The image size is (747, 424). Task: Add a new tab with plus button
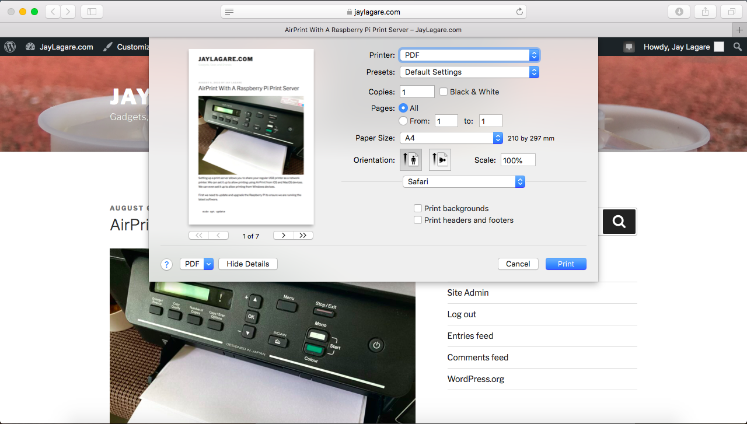pyautogui.click(x=740, y=30)
